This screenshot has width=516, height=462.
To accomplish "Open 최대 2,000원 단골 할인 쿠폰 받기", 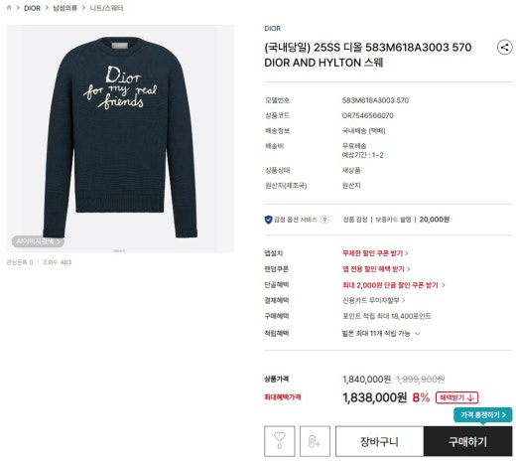I will (393, 285).
